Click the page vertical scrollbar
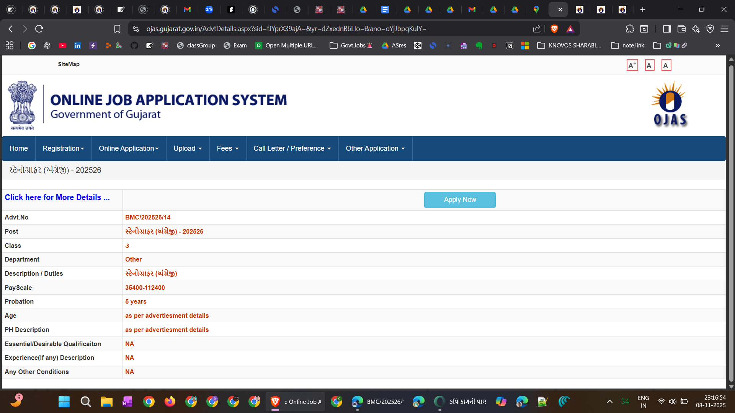The image size is (735, 413). [x=731, y=222]
